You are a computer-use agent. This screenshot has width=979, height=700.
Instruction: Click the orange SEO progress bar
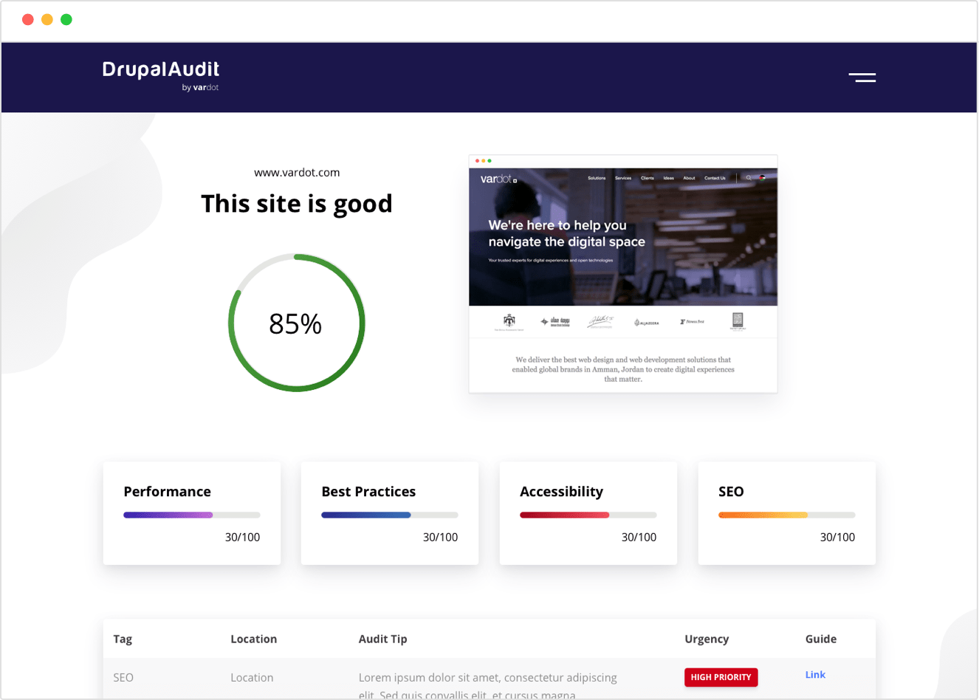point(787,515)
